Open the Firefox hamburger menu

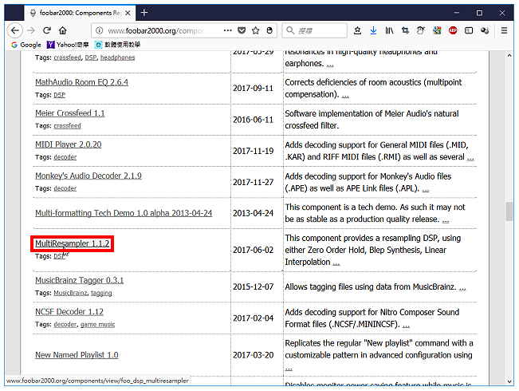pyautogui.click(x=504, y=30)
